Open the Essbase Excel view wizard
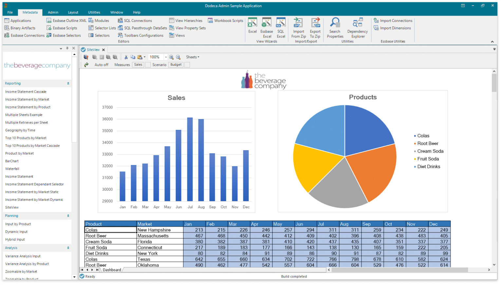Screen dimensions: 503x286 coord(267,28)
